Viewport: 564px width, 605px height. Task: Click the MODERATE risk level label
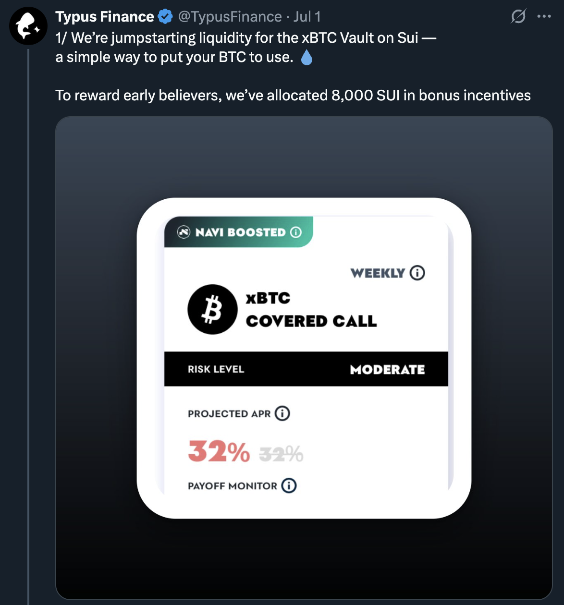click(387, 369)
